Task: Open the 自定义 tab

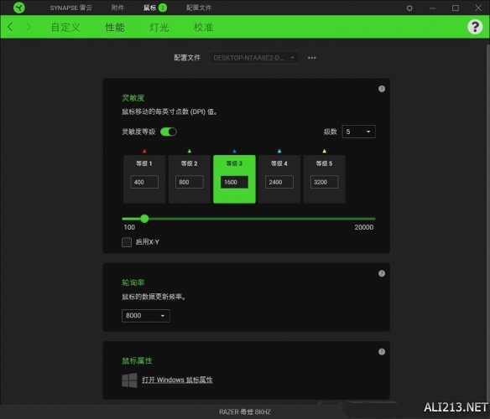Action: click(x=65, y=27)
